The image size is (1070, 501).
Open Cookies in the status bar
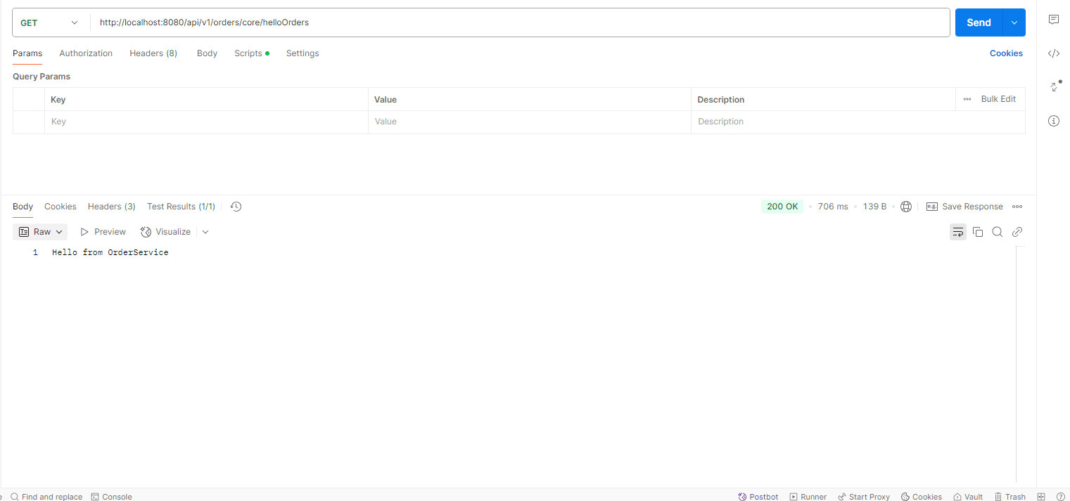tap(922, 497)
